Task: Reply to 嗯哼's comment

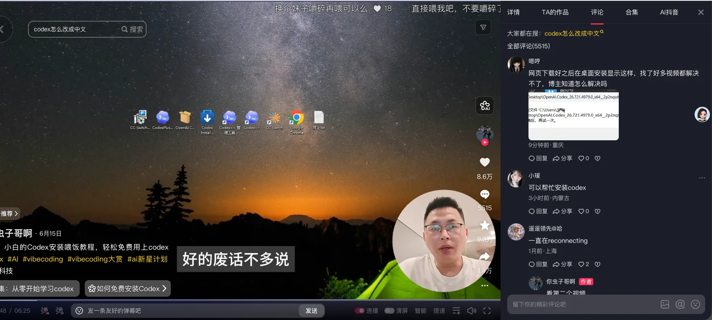Action: coord(538,158)
